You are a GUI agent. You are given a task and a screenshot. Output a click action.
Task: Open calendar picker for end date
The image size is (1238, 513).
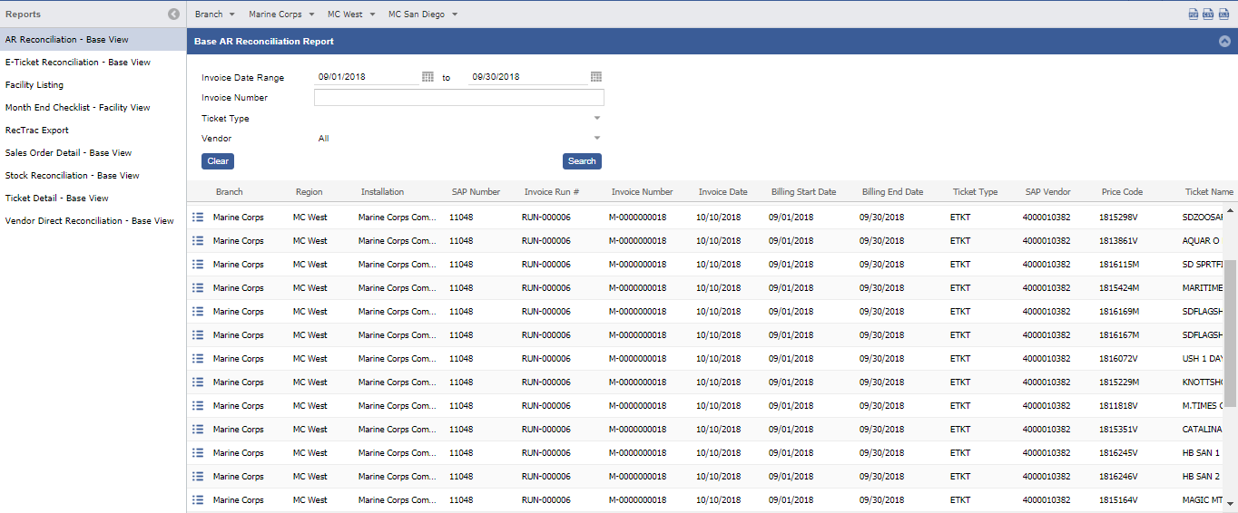coord(596,77)
